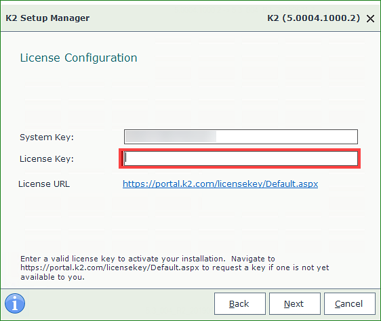Cancel the K2 installation

[350, 304]
